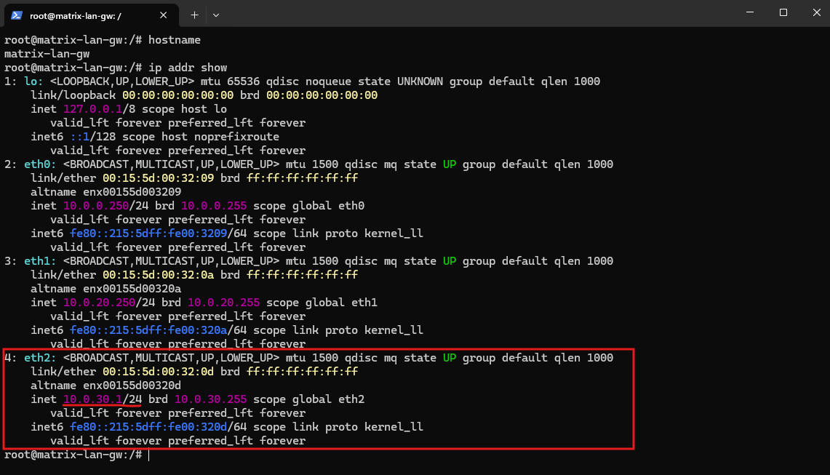
Task: Click the fe80::215:5dff:fe00:320a IPv6 address
Action: [x=148, y=330]
